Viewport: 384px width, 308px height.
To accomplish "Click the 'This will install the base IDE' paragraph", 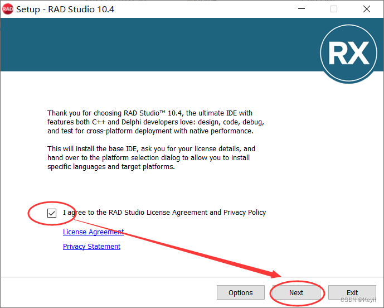I will pos(151,158).
